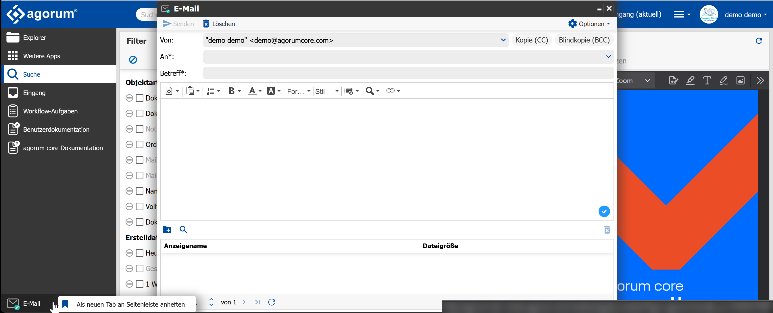Click the text color A icon
Screen dimensions: 773x313
click(x=252, y=91)
